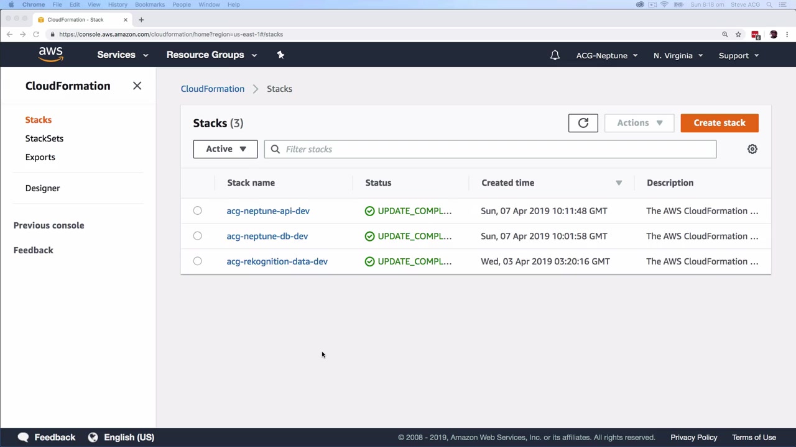Viewport: 796px width, 447px height.
Task: Select the acg-neptune-api-dev radio button
Action: 197,210
